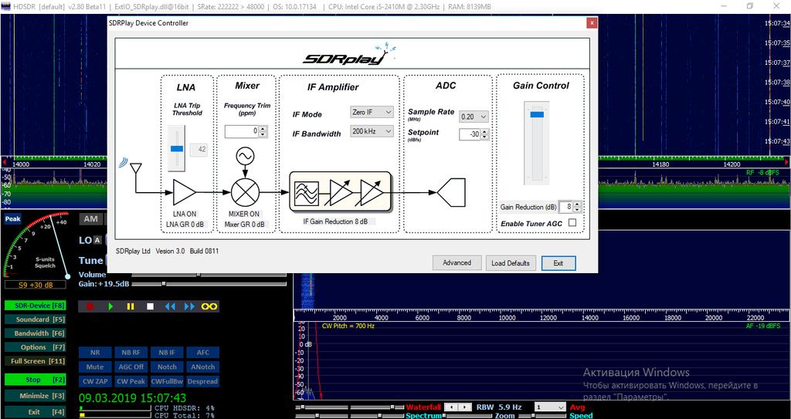
Task: Click the Gain Control vertical slider
Action: click(x=537, y=143)
